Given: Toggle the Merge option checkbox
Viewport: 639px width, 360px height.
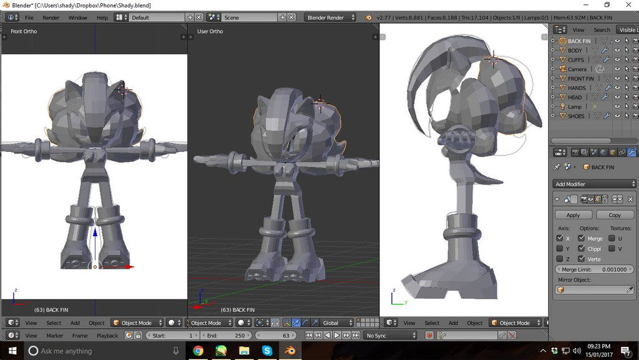Looking at the screenshot, I should (x=582, y=239).
